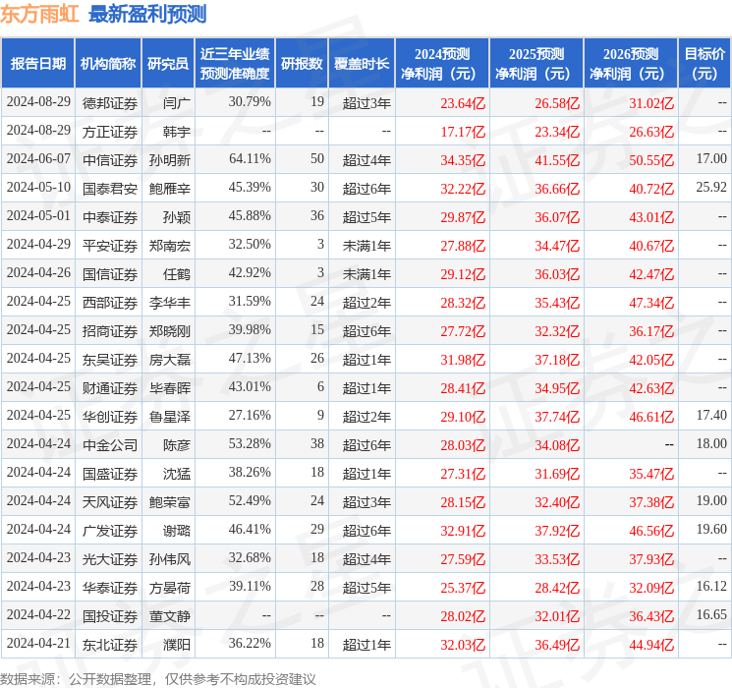
Task: Click analyst name 孙明新
Action: pyautogui.click(x=169, y=160)
